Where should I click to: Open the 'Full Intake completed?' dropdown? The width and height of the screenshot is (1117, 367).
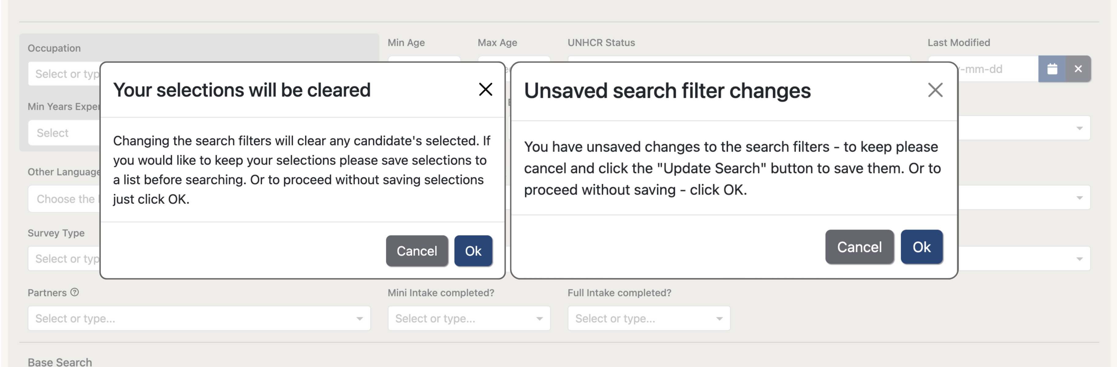pyautogui.click(x=648, y=318)
